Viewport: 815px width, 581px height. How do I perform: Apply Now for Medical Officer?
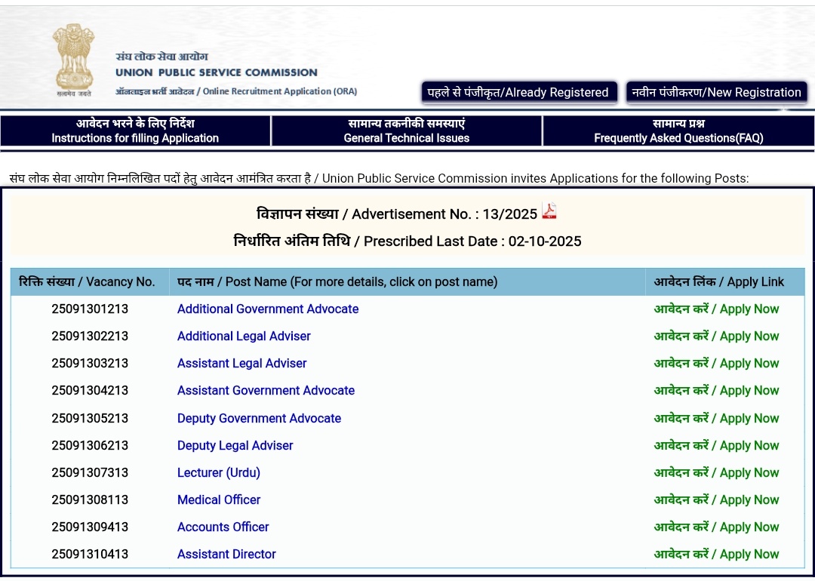[x=716, y=500]
